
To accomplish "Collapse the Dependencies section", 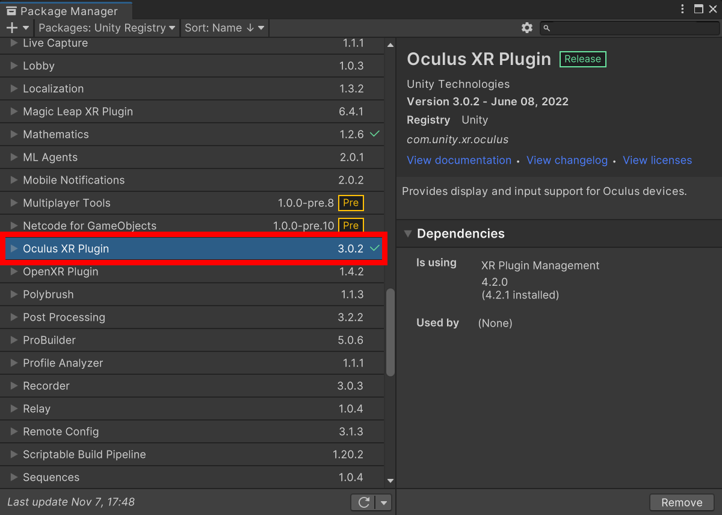I will pyautogui.click(x=408, y=233).
